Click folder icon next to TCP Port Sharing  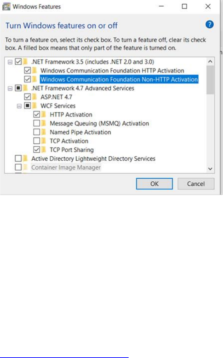pyautogui.click(x=44, y=150)
